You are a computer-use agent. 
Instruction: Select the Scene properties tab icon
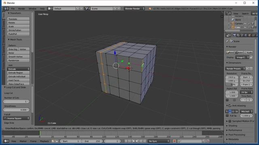point(242,35)
